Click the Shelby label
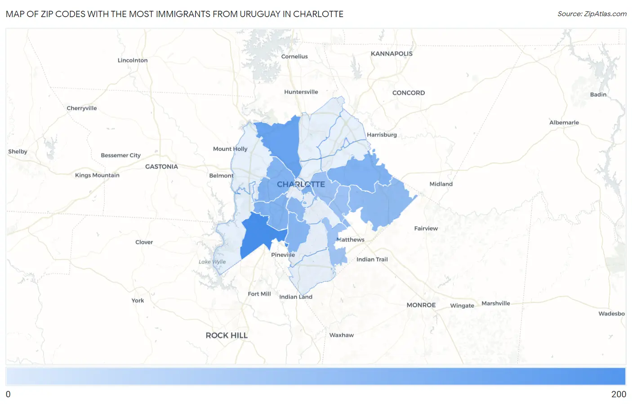The image size is (632, 404). 18,151
